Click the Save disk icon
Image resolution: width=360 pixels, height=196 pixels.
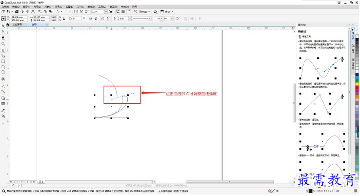click(x=17, y=12)
